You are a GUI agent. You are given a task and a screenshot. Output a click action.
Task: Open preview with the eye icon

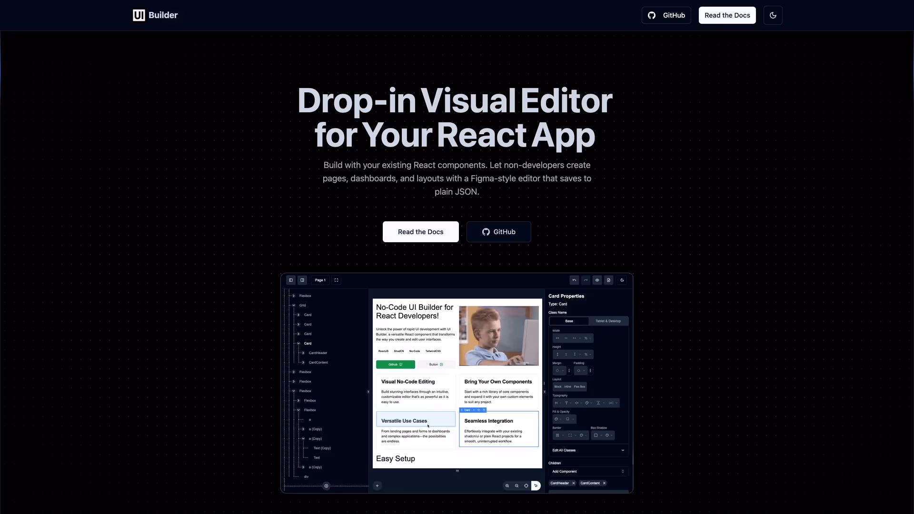pos(597,280)
